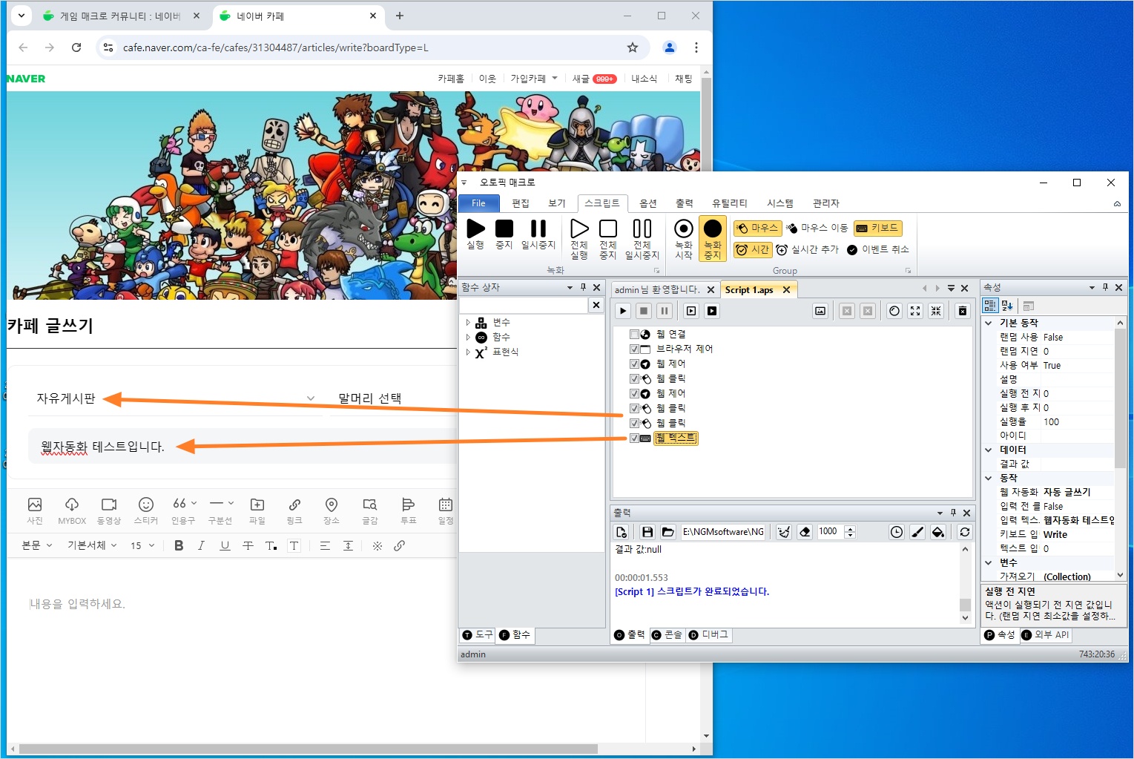
Task: Click the 녹화 중지 record-stop icon
Action: tap(713, 229)
